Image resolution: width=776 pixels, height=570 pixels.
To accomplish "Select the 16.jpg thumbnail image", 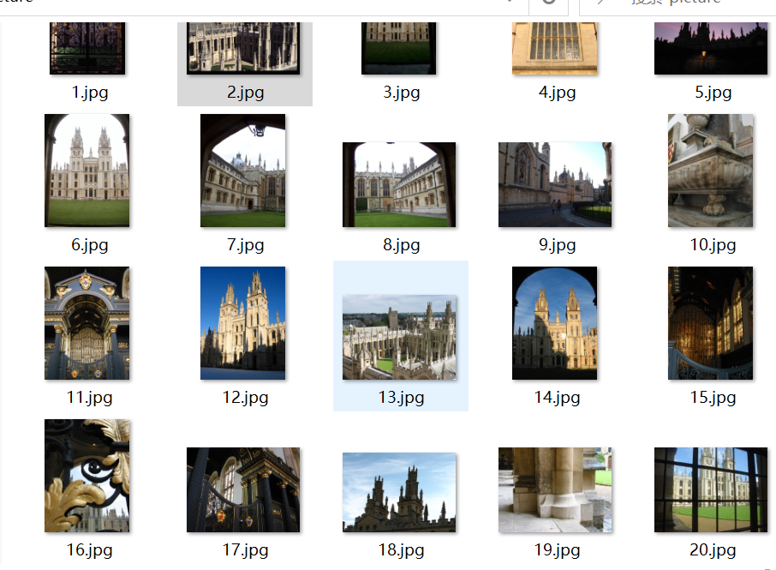I will pyautogui.click(x=87, y=476).
